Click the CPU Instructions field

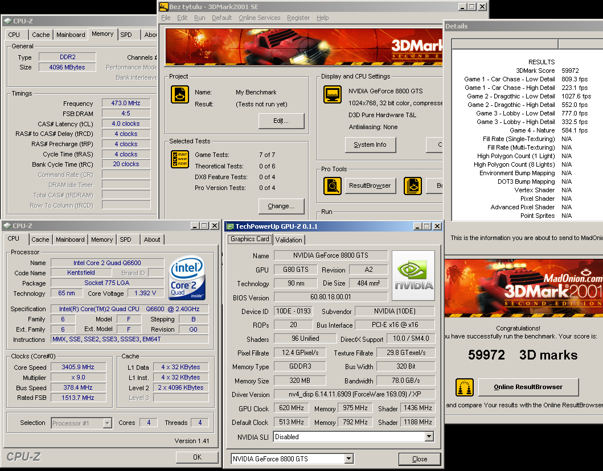tap(130, 339)
